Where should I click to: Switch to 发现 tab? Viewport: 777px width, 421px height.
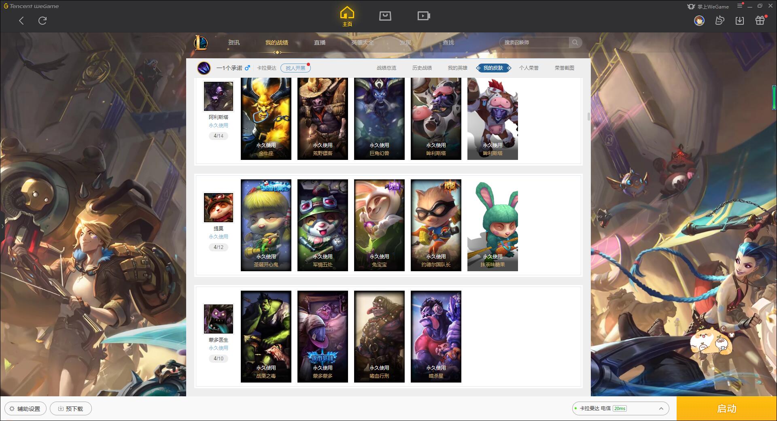coord(405,43)
